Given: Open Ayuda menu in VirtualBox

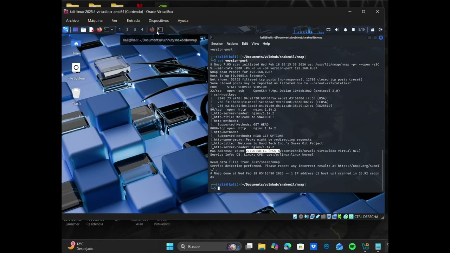Looking at the screenshot, I should pos(183,21).
